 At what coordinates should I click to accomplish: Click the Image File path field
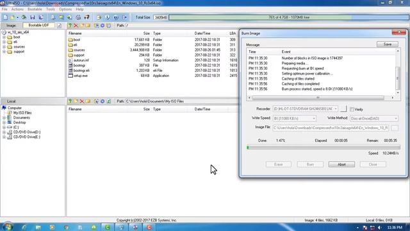331,128
